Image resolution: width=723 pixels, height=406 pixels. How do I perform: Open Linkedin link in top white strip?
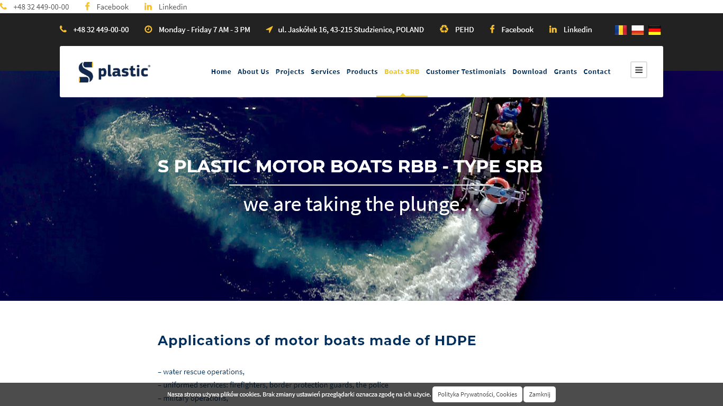point(173,7)
